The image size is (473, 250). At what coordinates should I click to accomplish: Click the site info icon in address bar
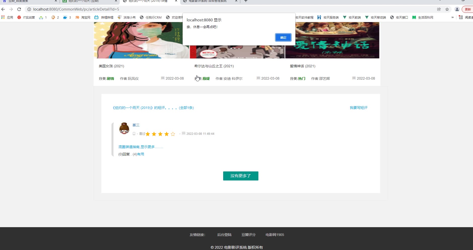pos(29,9)
